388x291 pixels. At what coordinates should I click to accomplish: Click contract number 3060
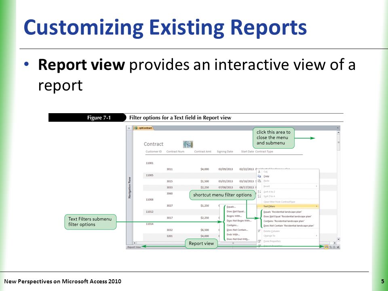pyautogui.click(x=169, y=194)
